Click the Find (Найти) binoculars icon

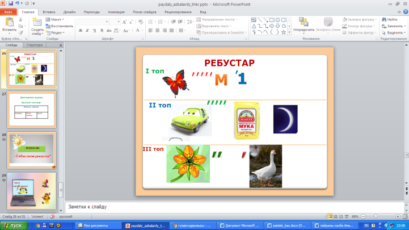[384, 19]
